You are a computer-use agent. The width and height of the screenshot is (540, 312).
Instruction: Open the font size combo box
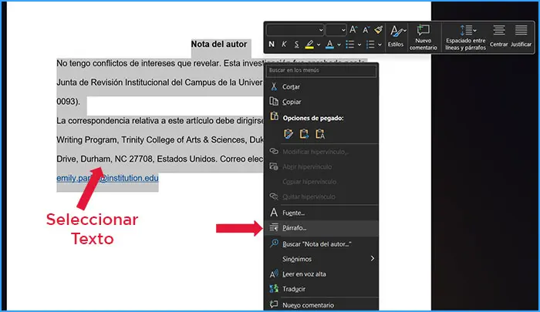pyautogui.click(x=336, y=30)
